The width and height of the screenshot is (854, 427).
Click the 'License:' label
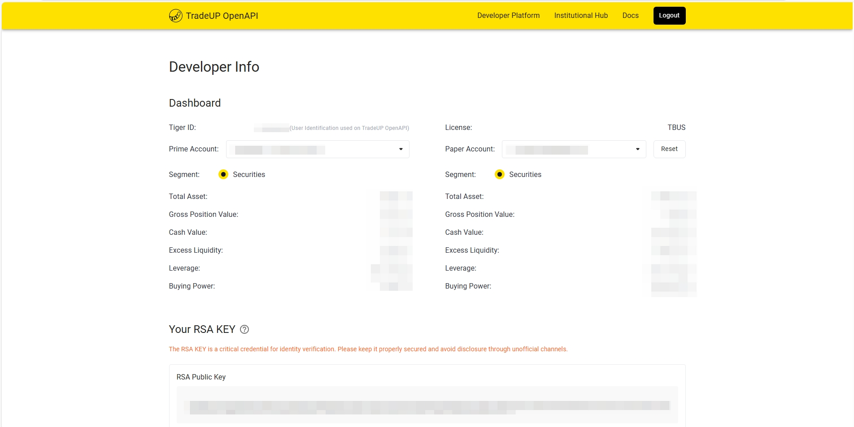pos(459,128)
